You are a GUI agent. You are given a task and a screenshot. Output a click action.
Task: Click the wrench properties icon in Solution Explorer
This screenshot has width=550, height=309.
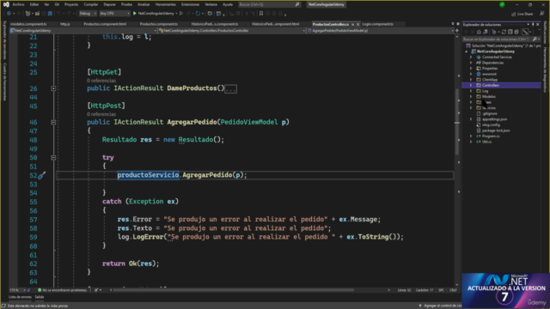525,32
